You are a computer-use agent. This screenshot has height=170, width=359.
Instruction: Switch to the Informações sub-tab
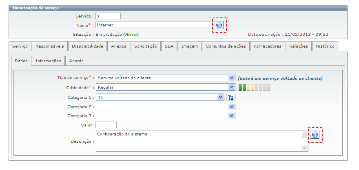[48, 61]
